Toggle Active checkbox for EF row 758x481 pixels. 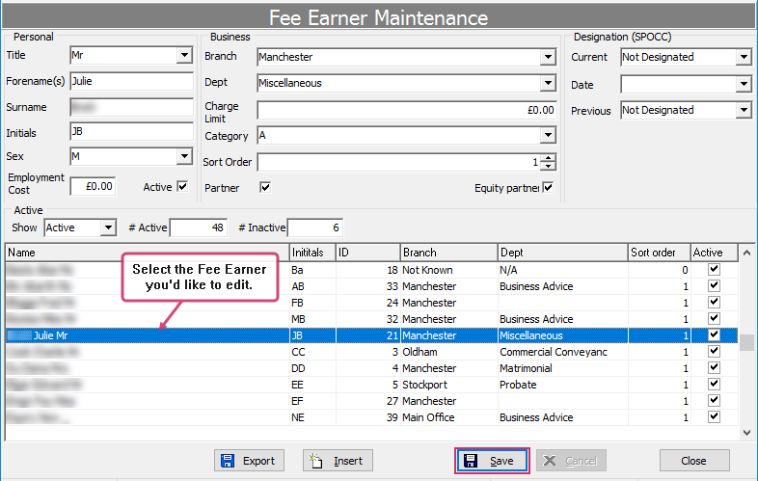[x=714, y=401]
